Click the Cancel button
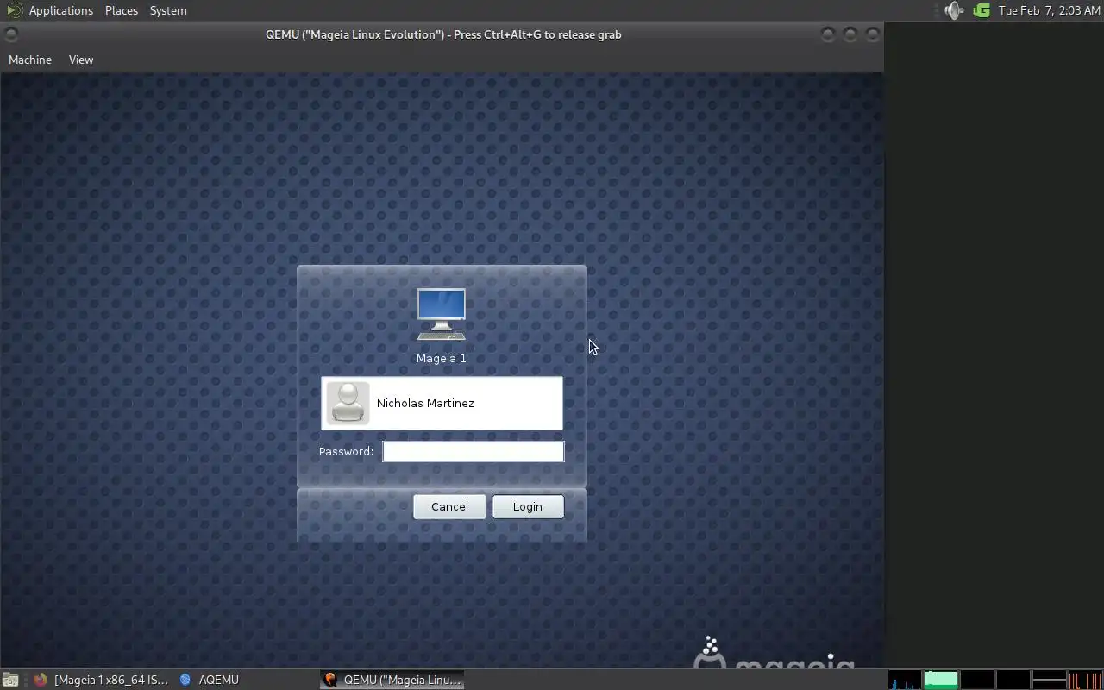 tap(449, 506)
